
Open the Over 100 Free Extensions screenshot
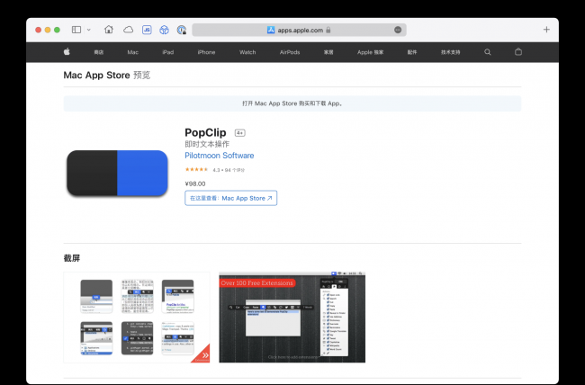pos(292,318)
